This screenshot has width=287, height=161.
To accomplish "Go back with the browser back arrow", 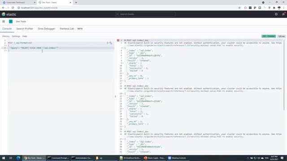I will click(3, 8).
